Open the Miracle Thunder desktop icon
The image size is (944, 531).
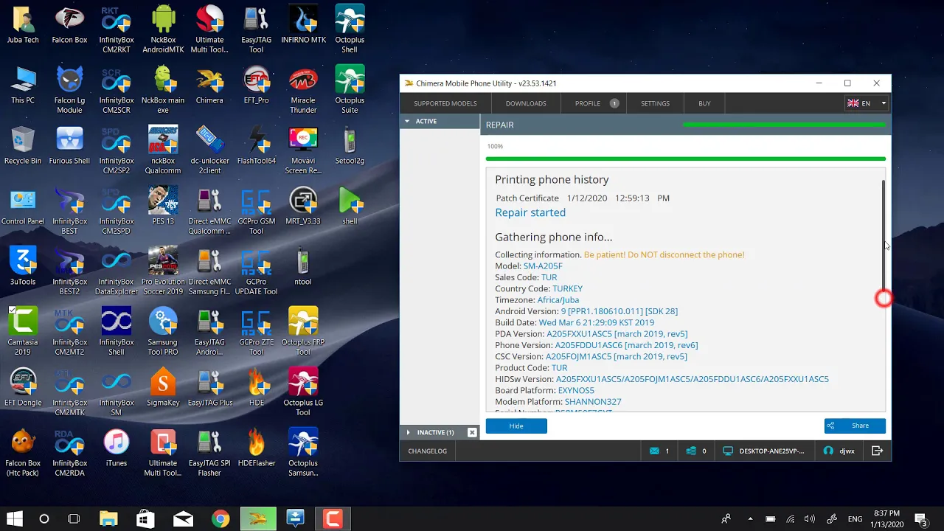303,90
